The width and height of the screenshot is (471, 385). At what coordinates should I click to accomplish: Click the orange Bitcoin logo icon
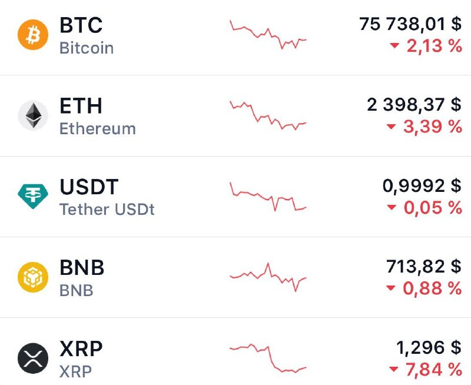pyautogui.click(x=33, y=35)
